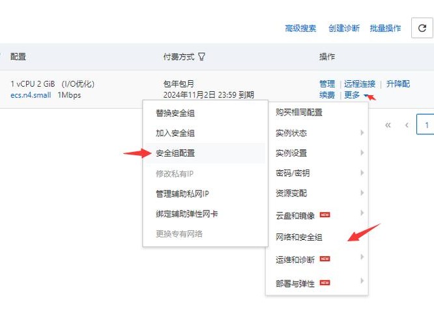Click the 续费 link
This screenshot has width=434, height=326.
pyautogui.click(x=327, y=95)
